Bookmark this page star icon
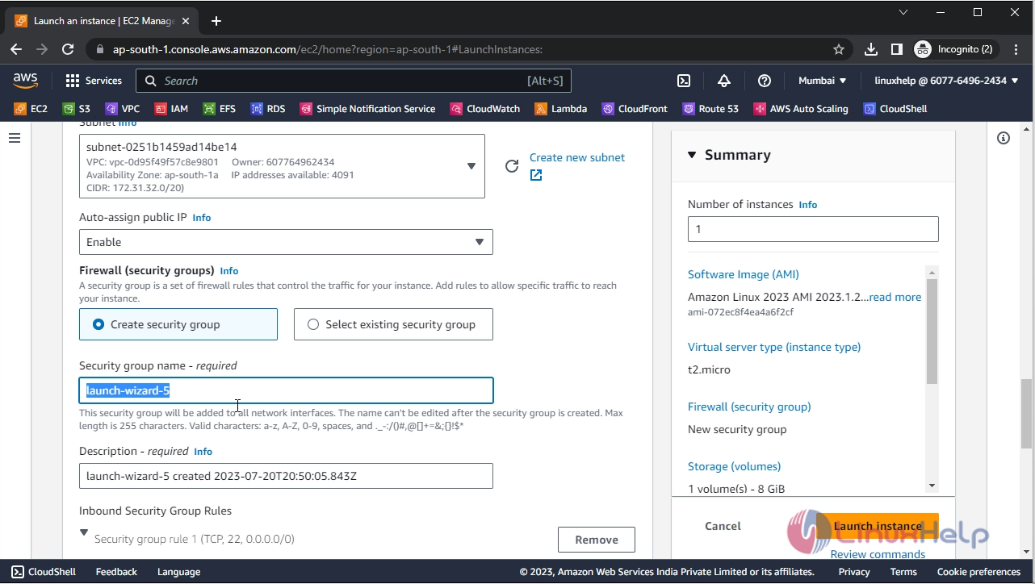Screen dimensions: 1035x584 tap(839, 49)
